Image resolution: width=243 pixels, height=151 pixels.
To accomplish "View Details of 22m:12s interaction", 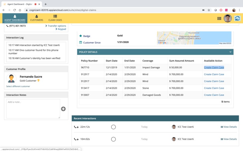I will point(229,127).
